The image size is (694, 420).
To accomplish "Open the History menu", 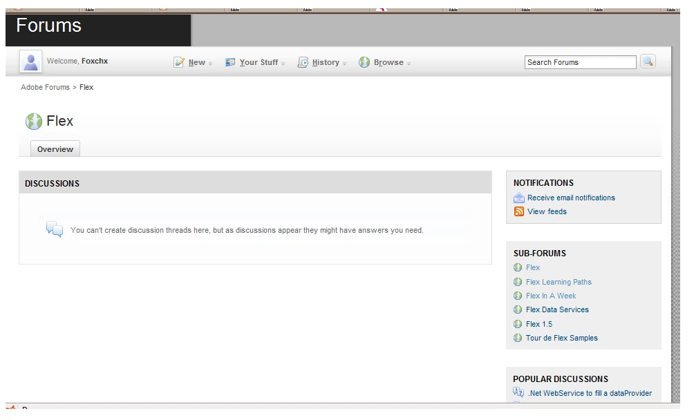I will pos(326,62).
